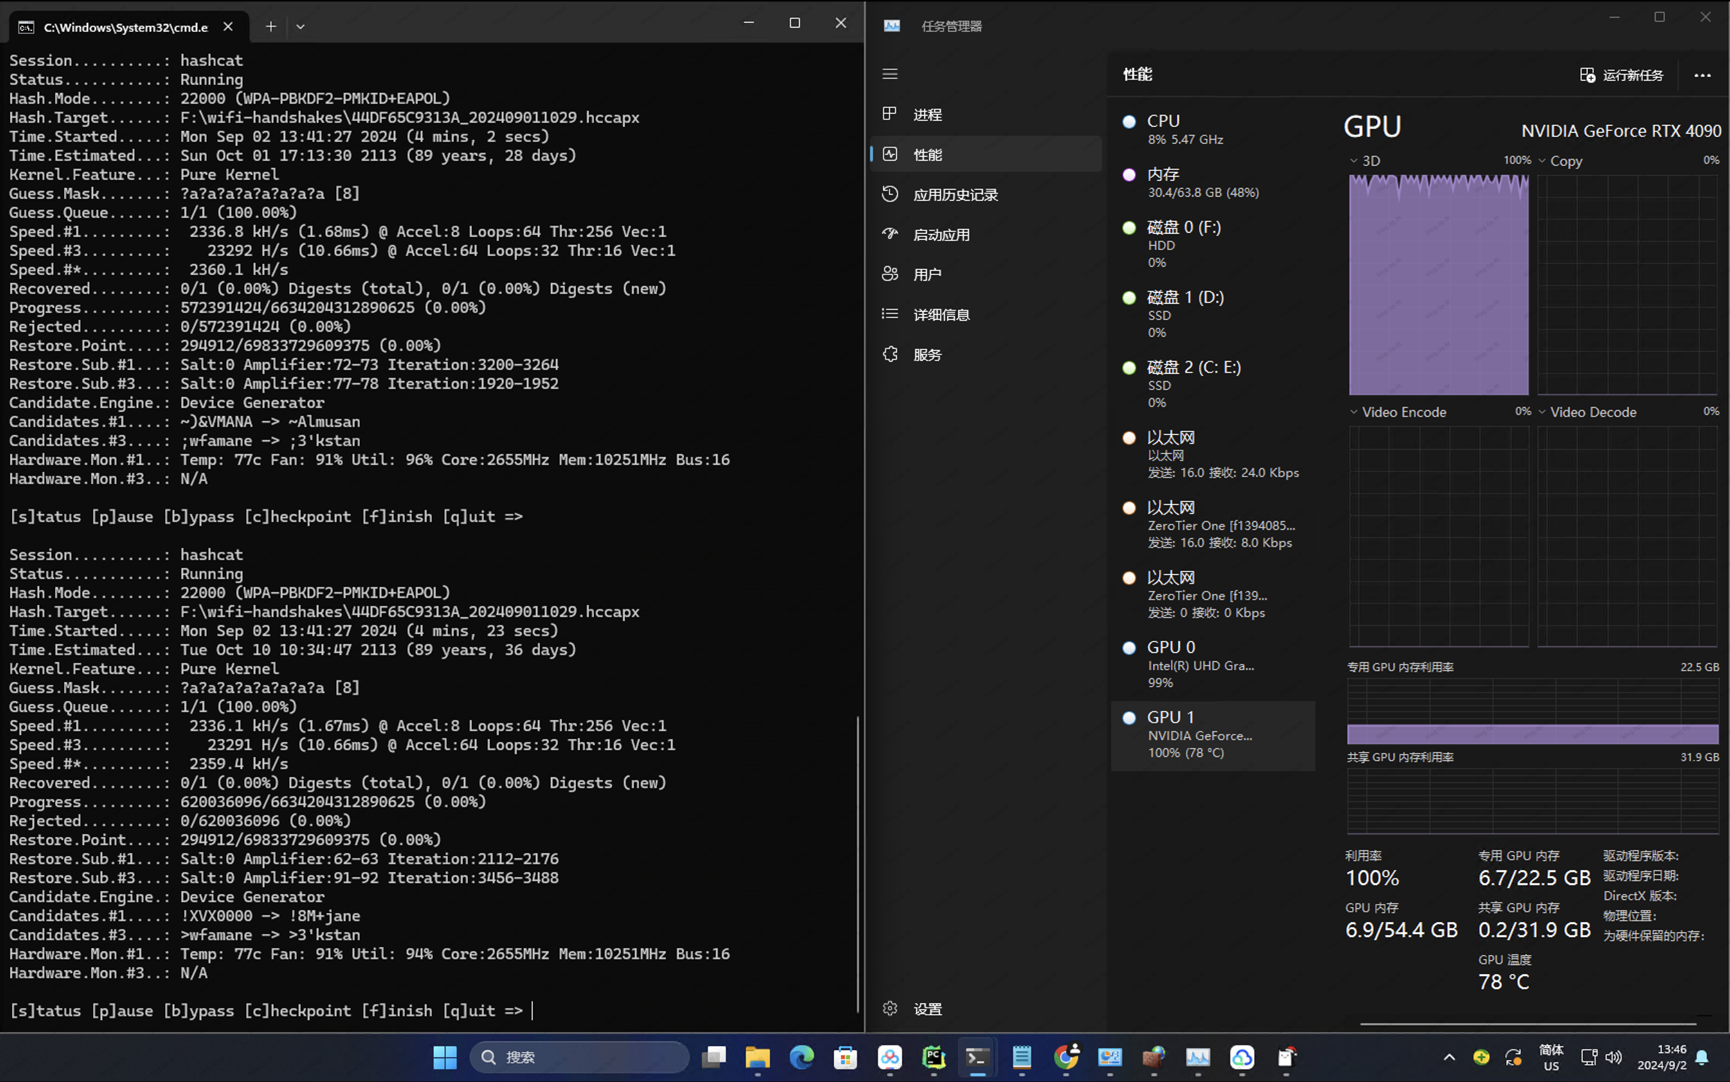Click the horizontal scrollbar under GPU details
The width and height of the screenshot is (1730, 1082).
(x=1527, y=1024)
